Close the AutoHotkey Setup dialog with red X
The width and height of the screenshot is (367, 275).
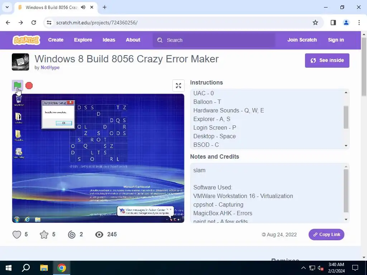[x=70, y=102]
